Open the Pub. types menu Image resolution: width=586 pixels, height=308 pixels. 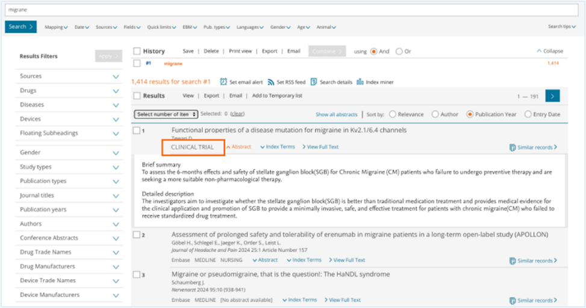216,27
